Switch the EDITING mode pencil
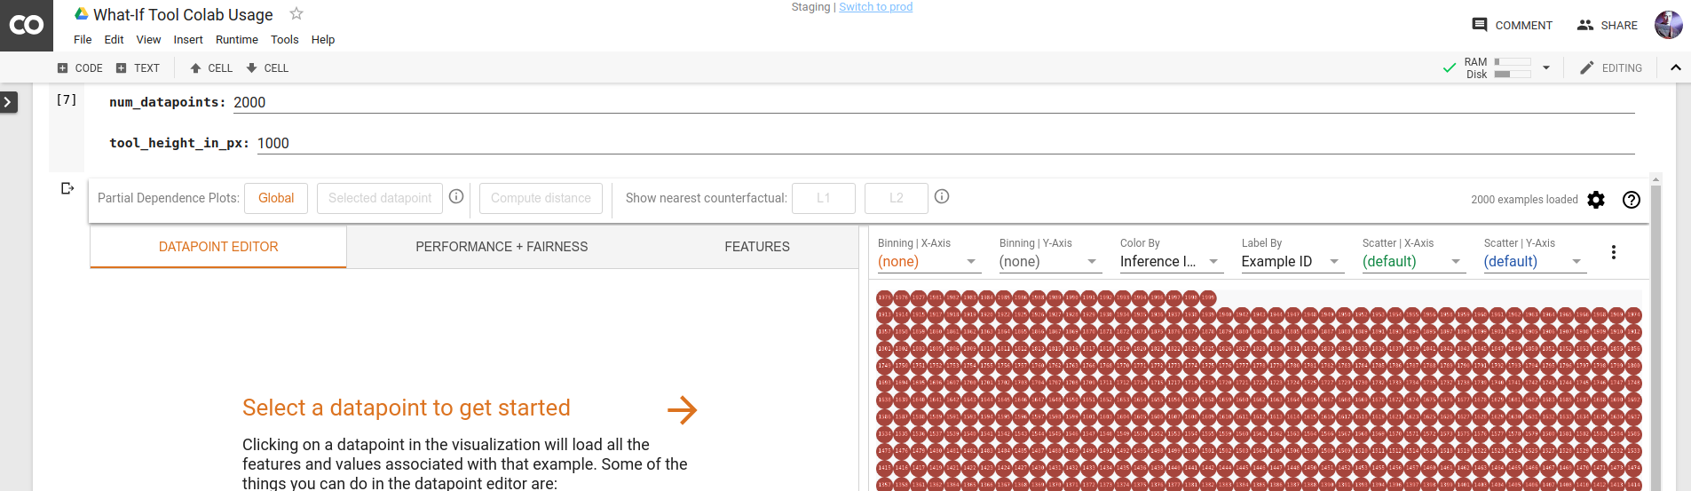The image size is (1691, 491). (x=1611, y=68)
